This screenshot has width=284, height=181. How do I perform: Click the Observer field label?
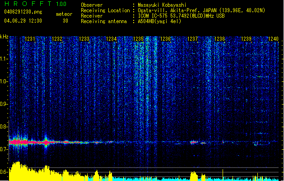click(92, 5)
